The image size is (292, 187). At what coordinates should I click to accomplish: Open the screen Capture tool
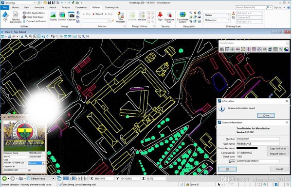[x=71, y=16]
